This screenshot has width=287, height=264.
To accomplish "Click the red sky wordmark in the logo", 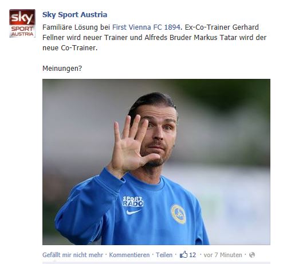I will pyautogui.click(x=22, y=17).
